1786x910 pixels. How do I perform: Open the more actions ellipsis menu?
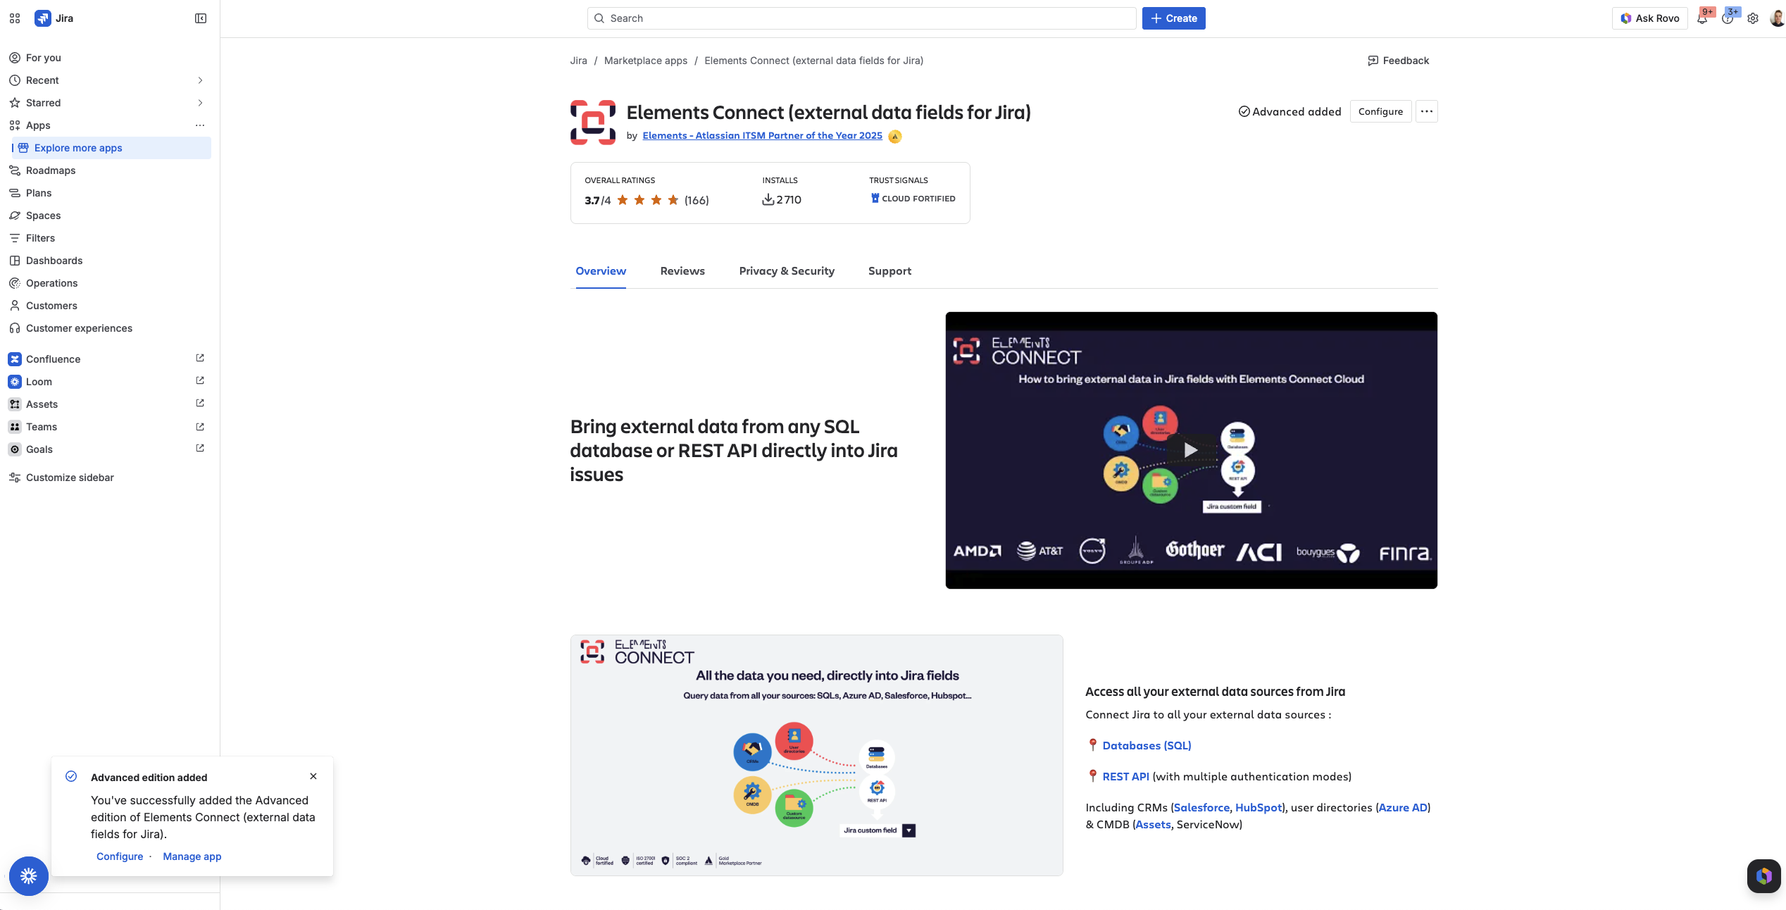[x=1427, y=111]
